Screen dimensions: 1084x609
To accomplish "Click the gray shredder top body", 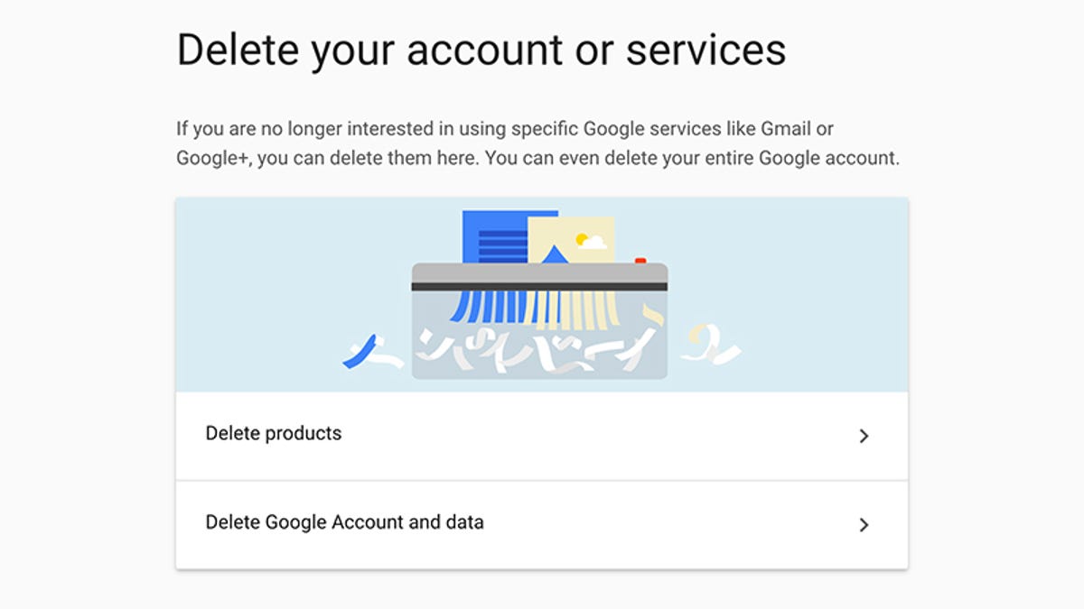I will (x=540, y=272).
